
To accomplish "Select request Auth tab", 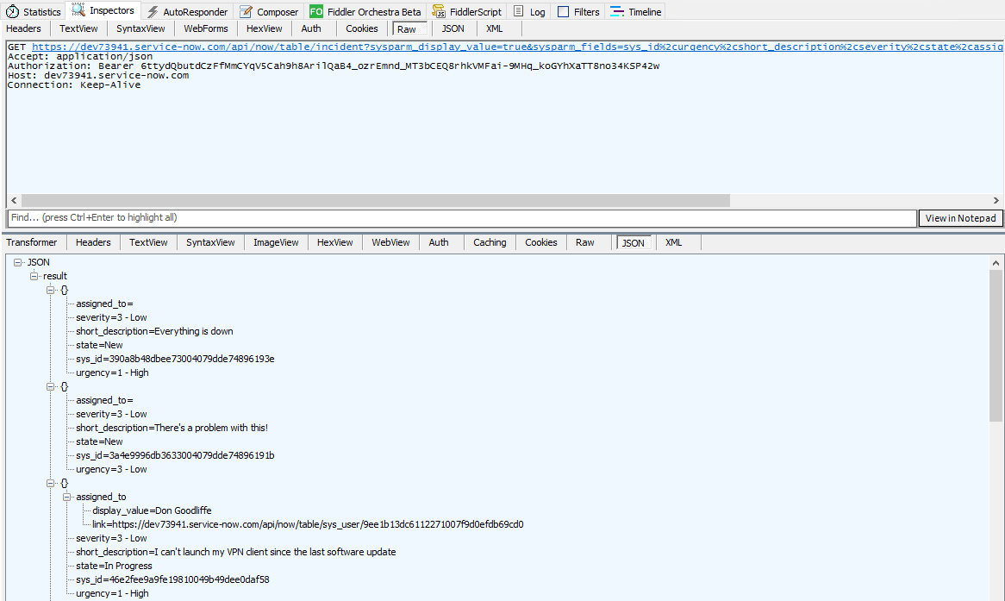I will 311,28.
